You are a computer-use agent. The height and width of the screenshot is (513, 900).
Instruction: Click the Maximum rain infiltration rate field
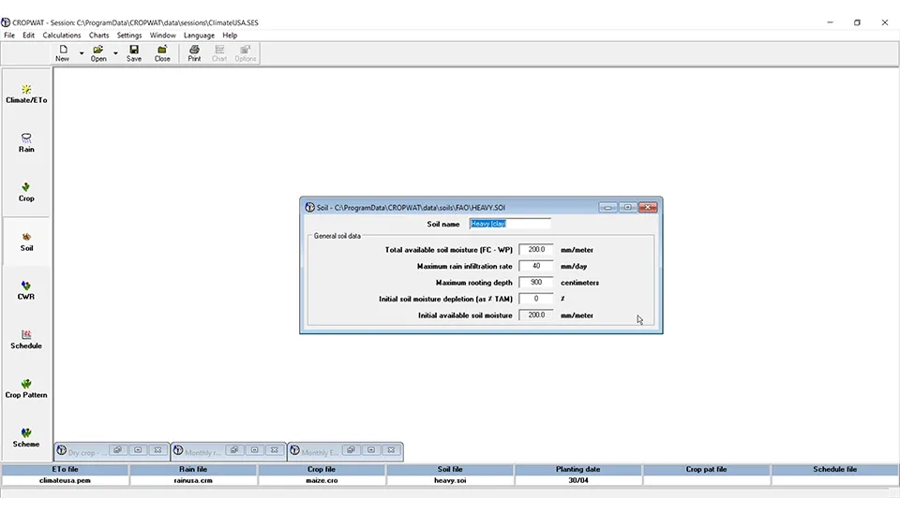pos(535,266)
